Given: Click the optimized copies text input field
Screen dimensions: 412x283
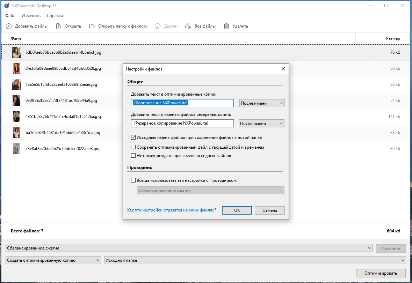Looking at the screenshot, I should click(182, 103).
